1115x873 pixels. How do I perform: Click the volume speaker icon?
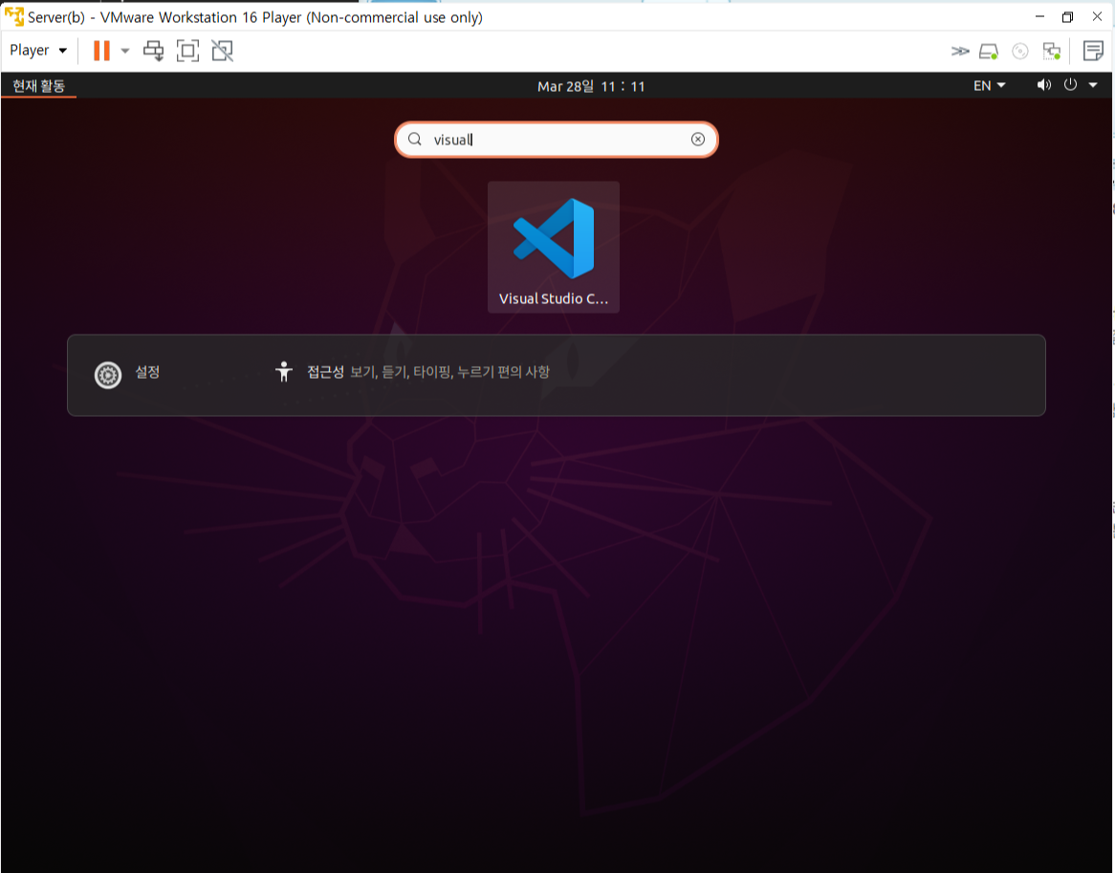1043,85
